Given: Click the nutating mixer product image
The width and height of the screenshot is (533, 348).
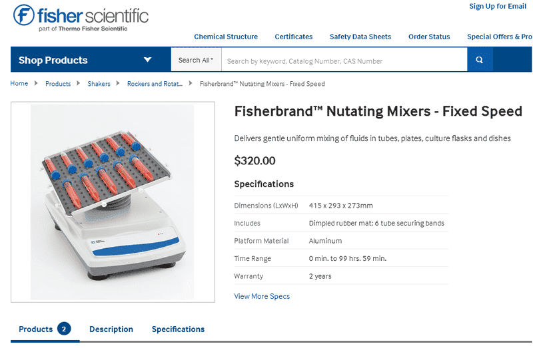Looking at the screenshot, I should (x=113, y=202).
